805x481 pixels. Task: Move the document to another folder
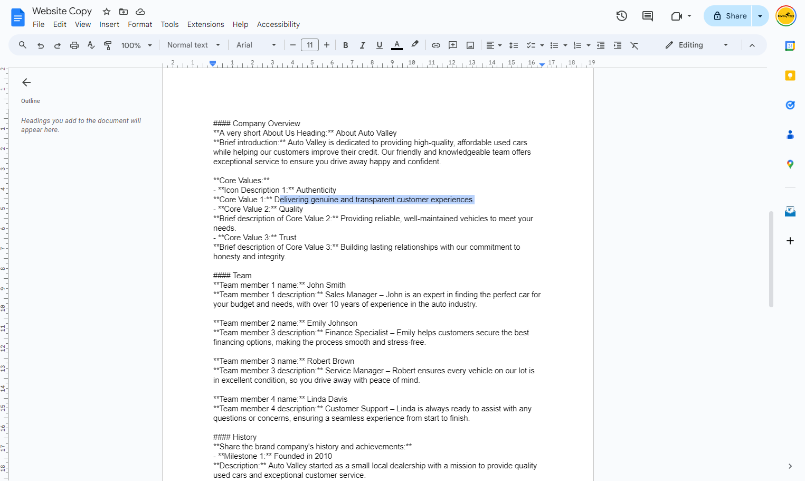click(x=124, y=12)
